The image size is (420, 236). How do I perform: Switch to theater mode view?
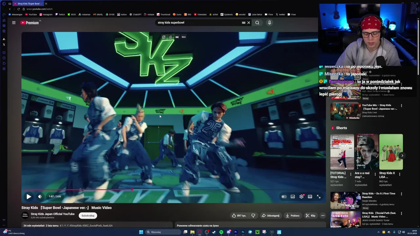(x=310, y=197)
